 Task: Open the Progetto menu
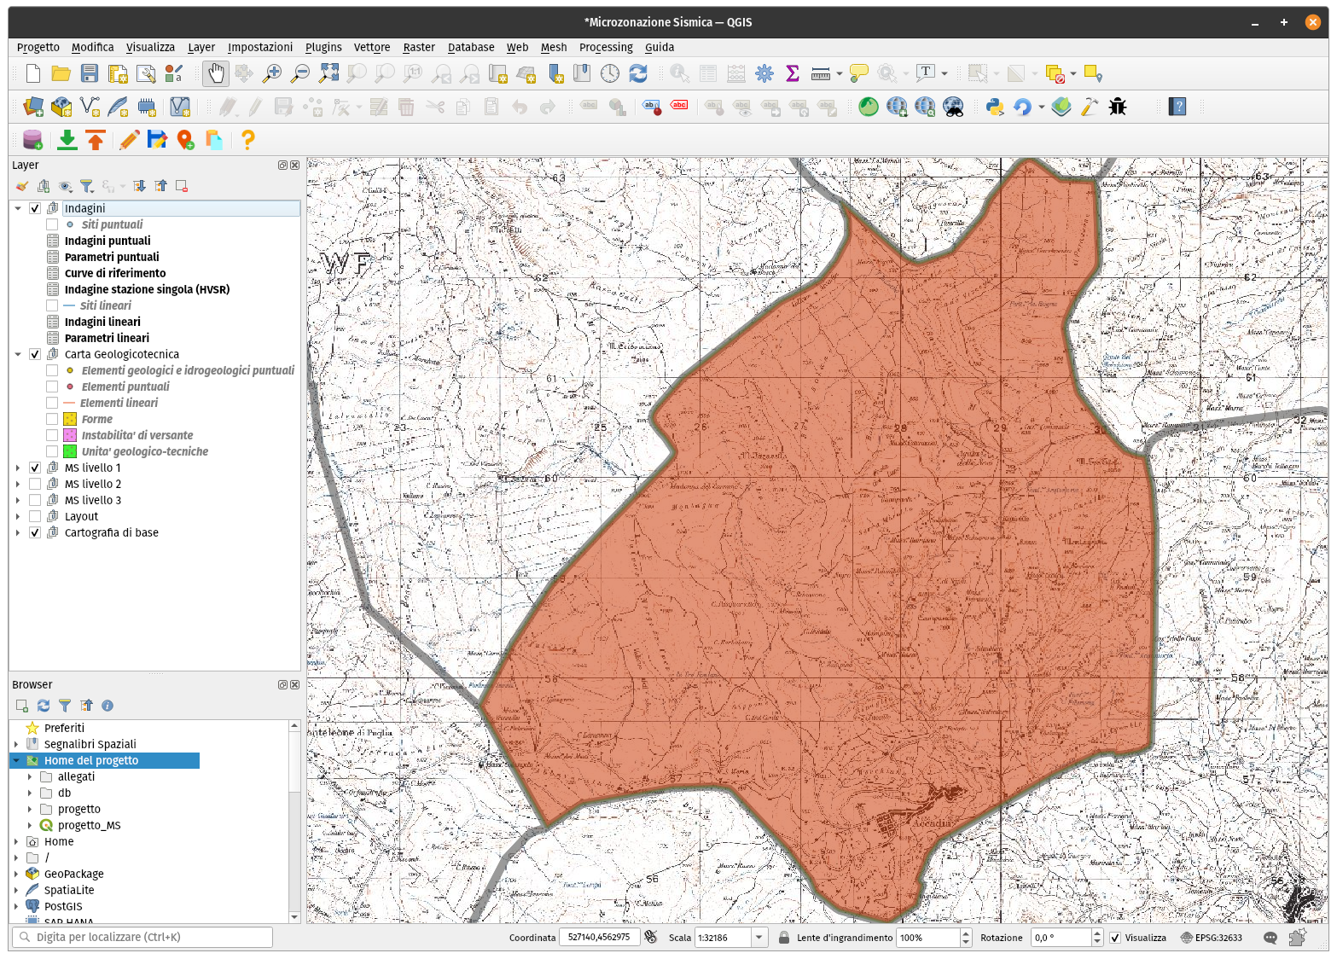[38, 48]
